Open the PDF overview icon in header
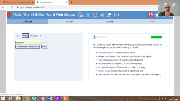Screen dimensions: 180x101 (x=81, y=15)
